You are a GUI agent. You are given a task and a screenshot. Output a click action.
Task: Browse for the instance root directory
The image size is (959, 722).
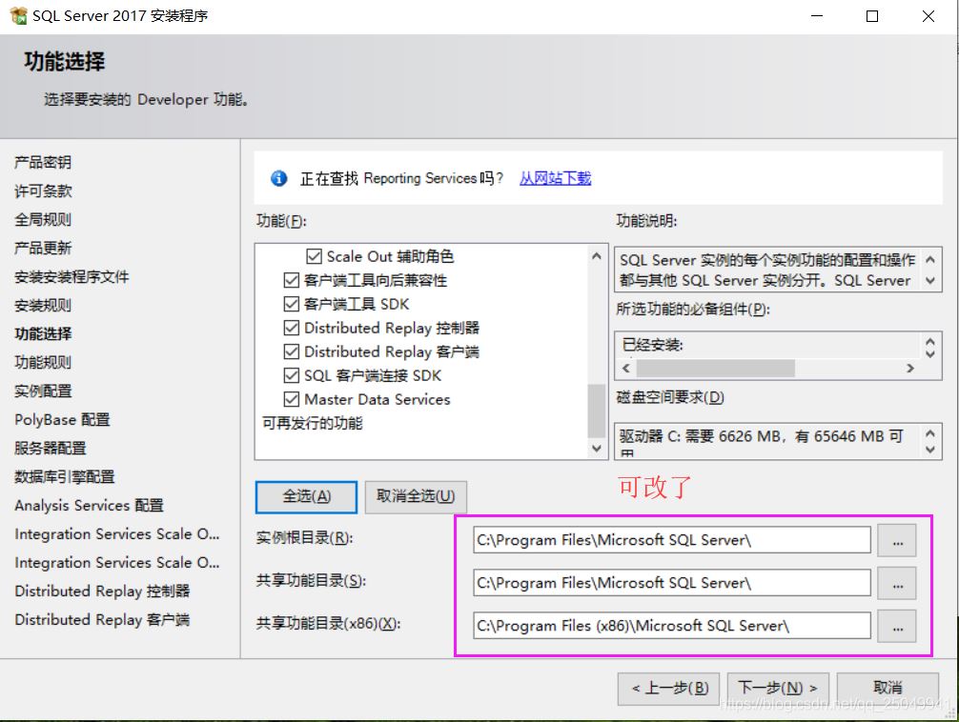point(896,540)
